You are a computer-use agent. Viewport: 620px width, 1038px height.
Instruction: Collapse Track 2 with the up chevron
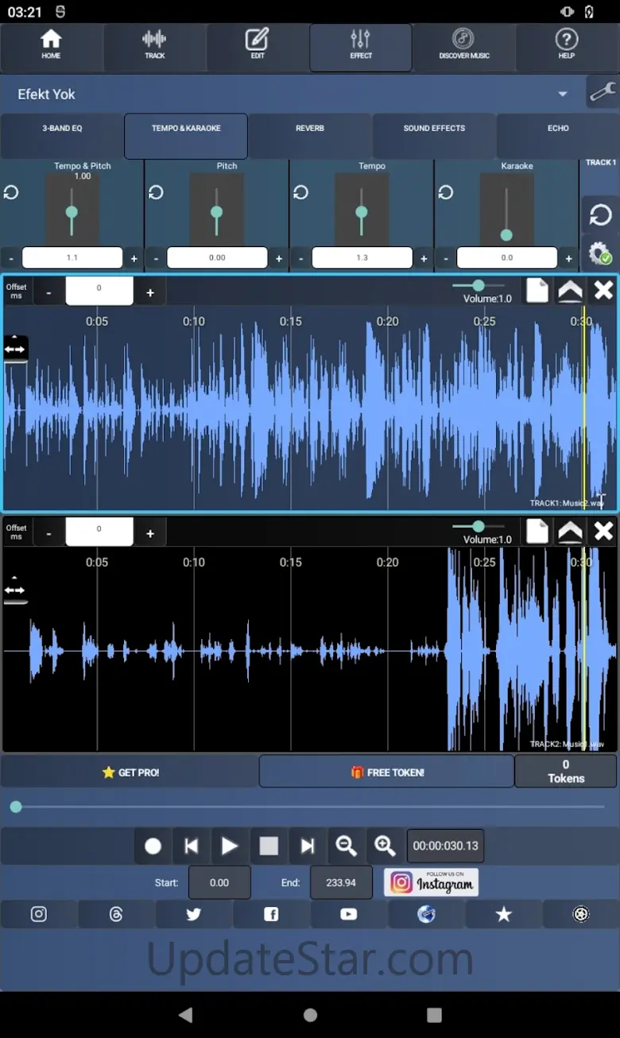pyautogui.click(x=570, y=532)
